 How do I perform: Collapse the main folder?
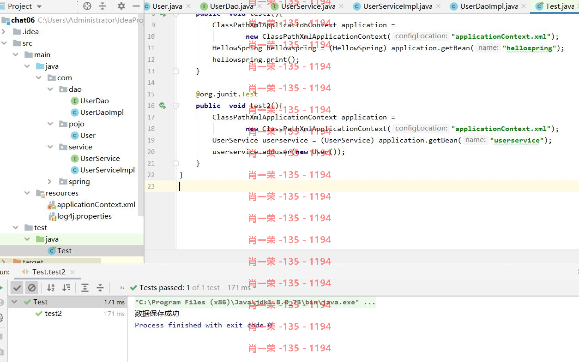click(16, 55)
